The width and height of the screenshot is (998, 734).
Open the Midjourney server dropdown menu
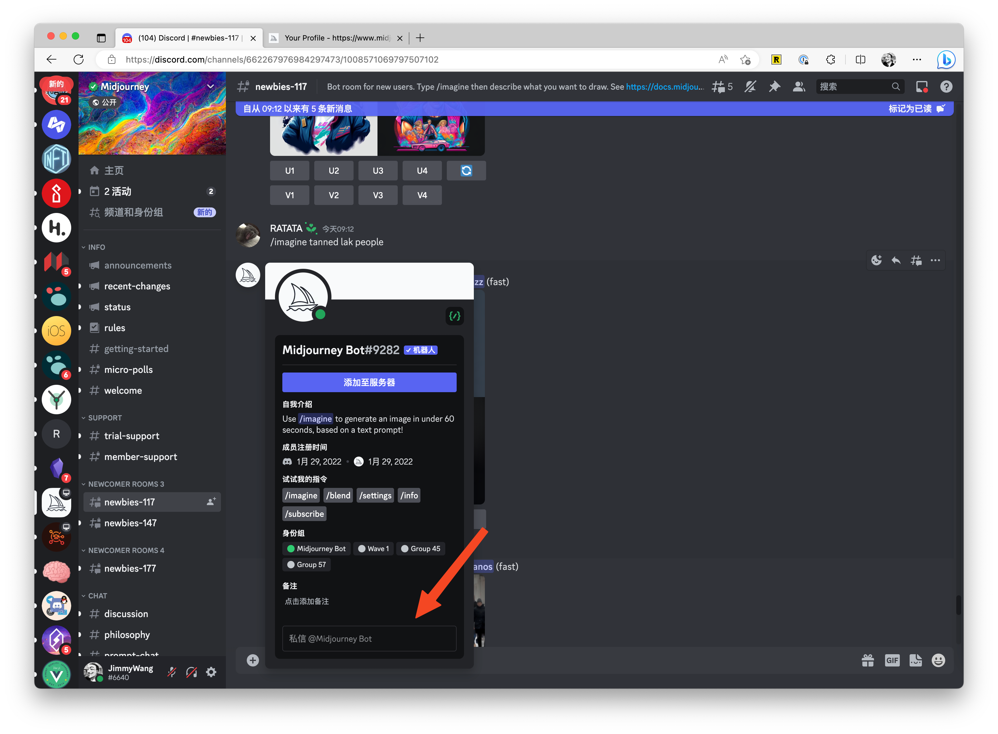pyautogui.click(x=210, y=86)
